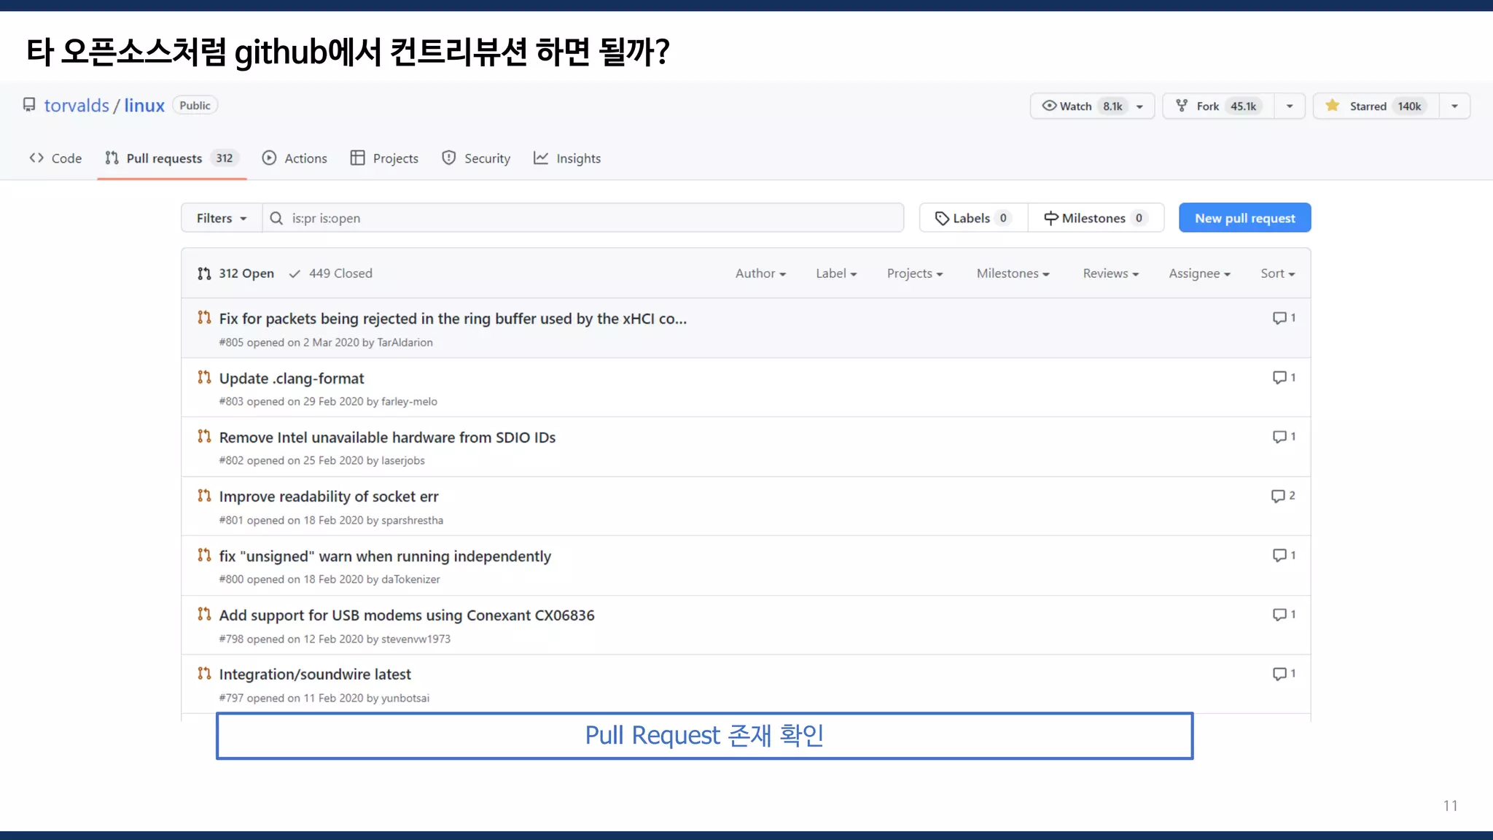Click the comment icon on PR #805
1493x840 pixels.
1279,318
